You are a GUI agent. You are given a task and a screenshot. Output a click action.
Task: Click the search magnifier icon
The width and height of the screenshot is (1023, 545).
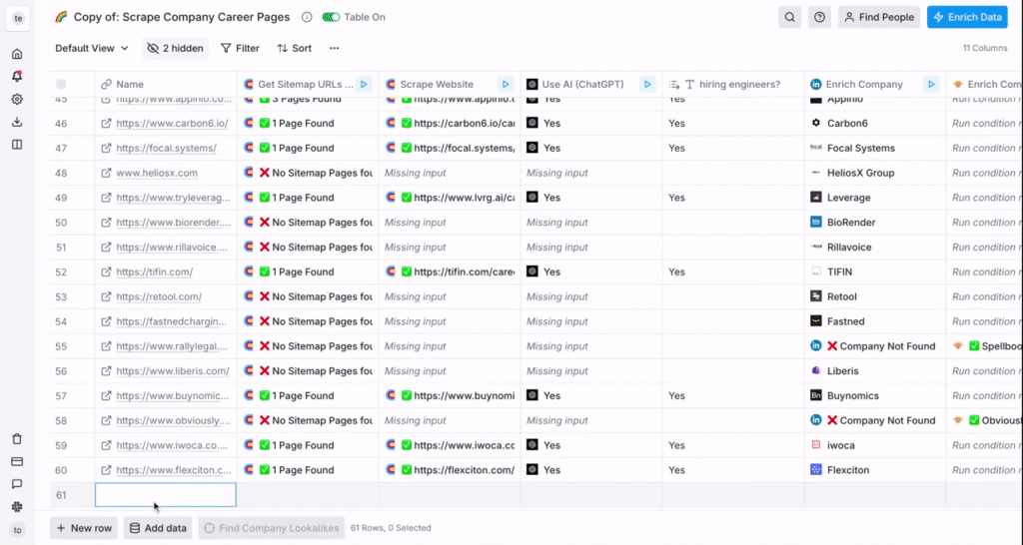pyautogui.click(x=790, y=17)
